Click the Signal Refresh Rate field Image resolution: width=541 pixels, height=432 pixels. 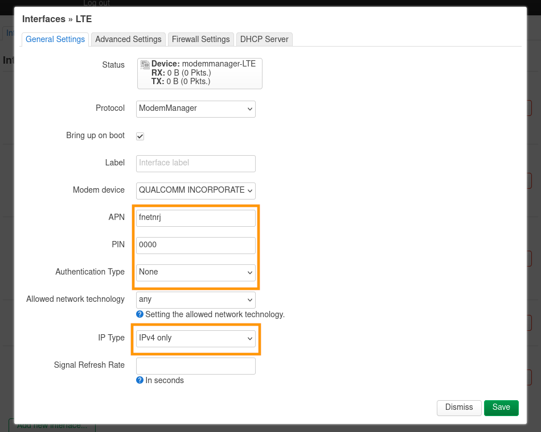(196, 365)
